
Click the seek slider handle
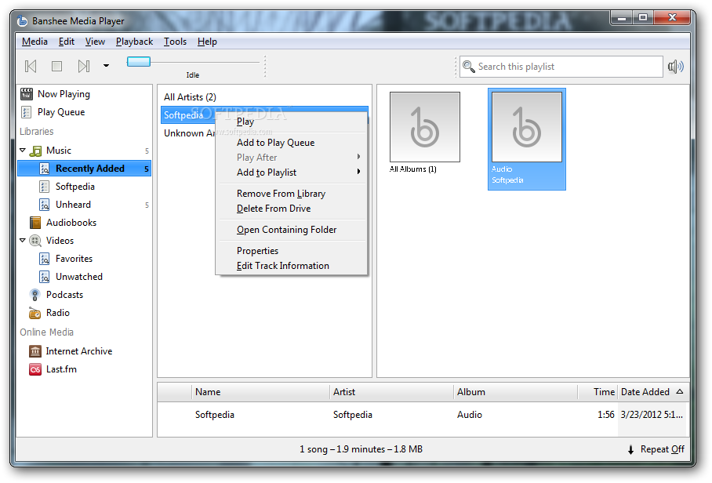[139, 62]
